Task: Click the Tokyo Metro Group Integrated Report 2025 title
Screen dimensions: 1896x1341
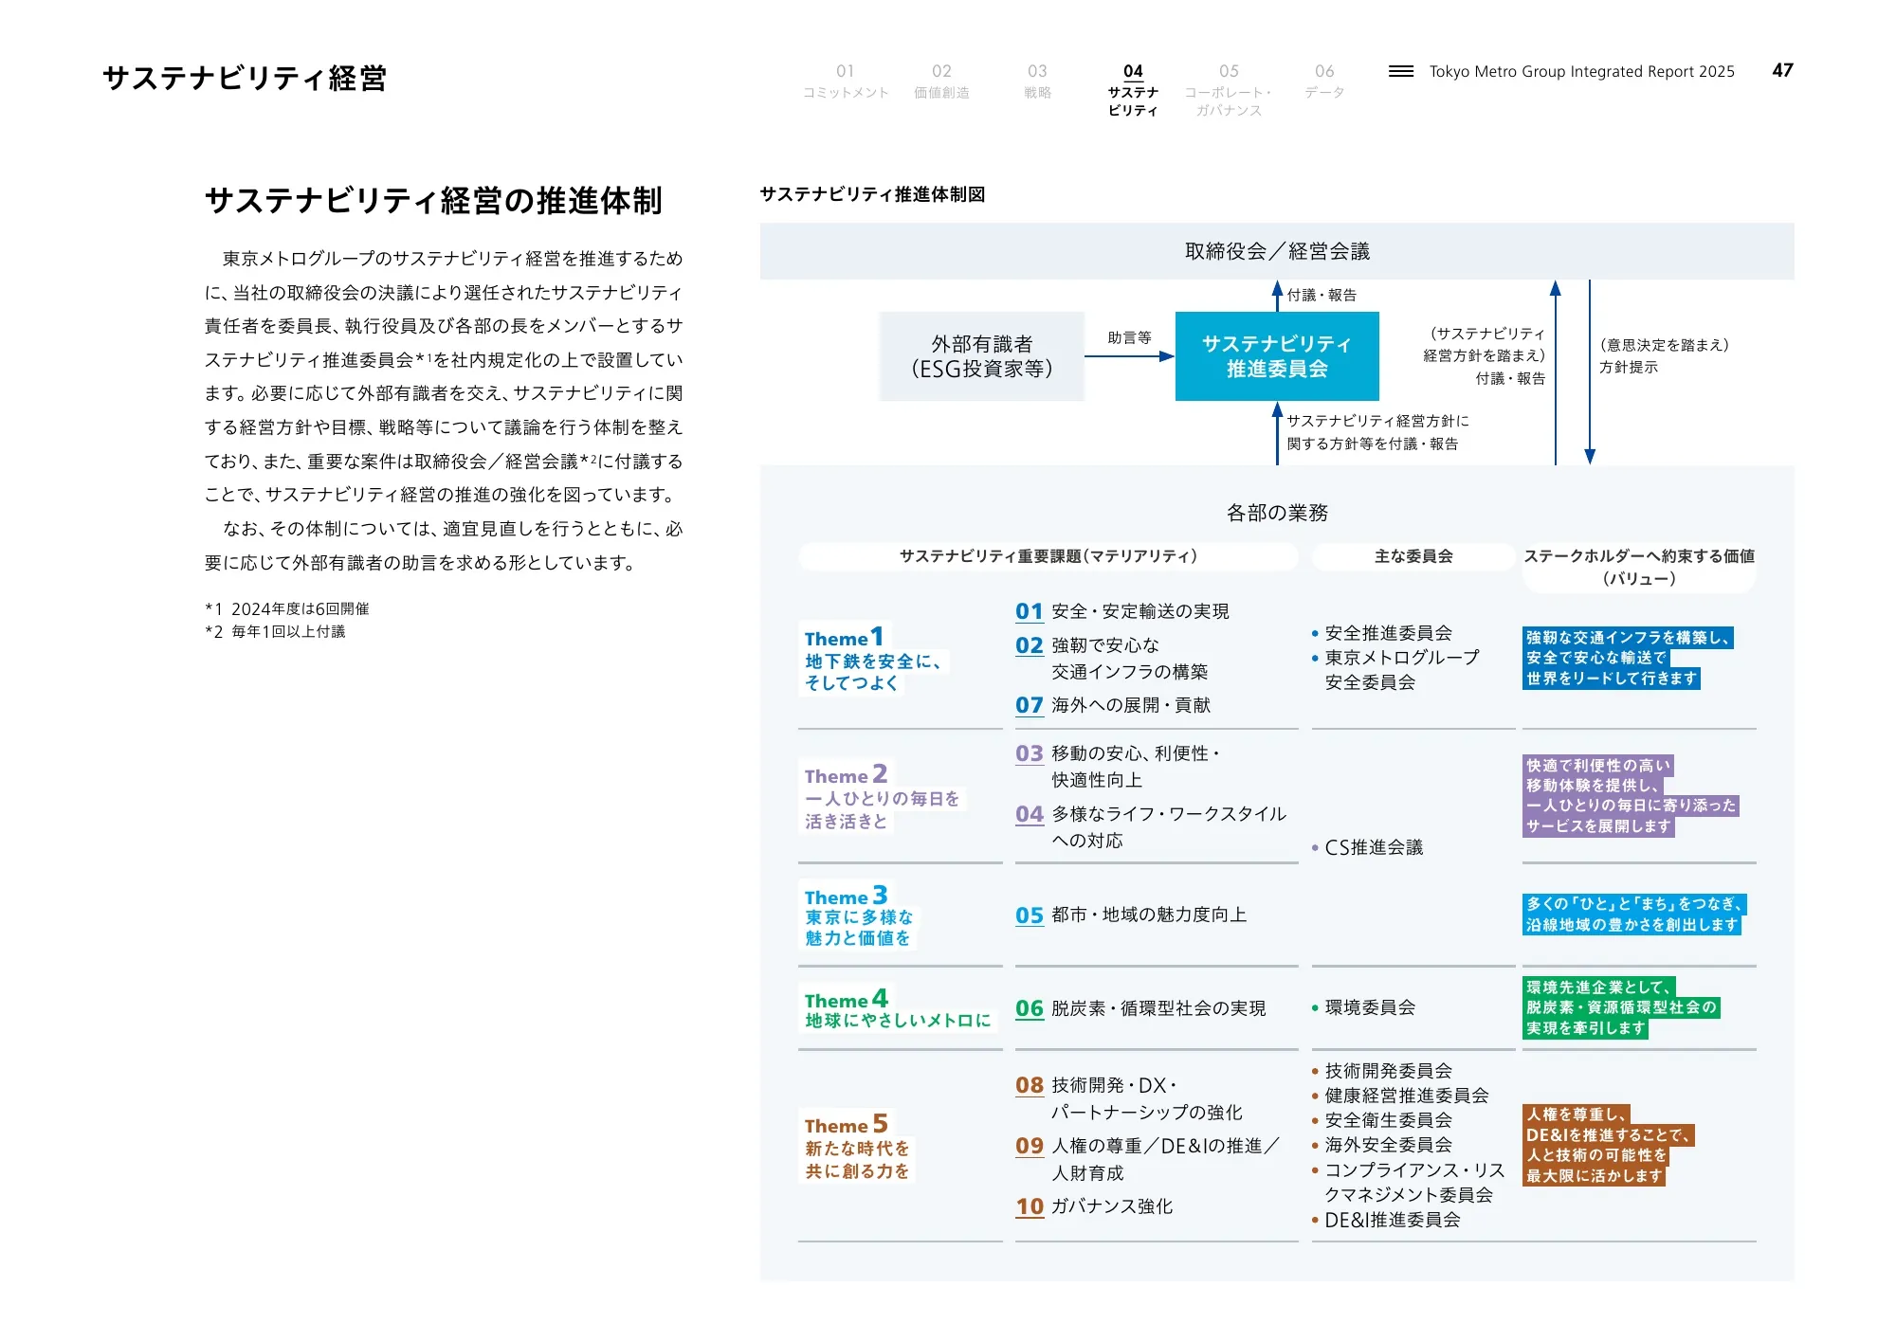Action: 1581,71
